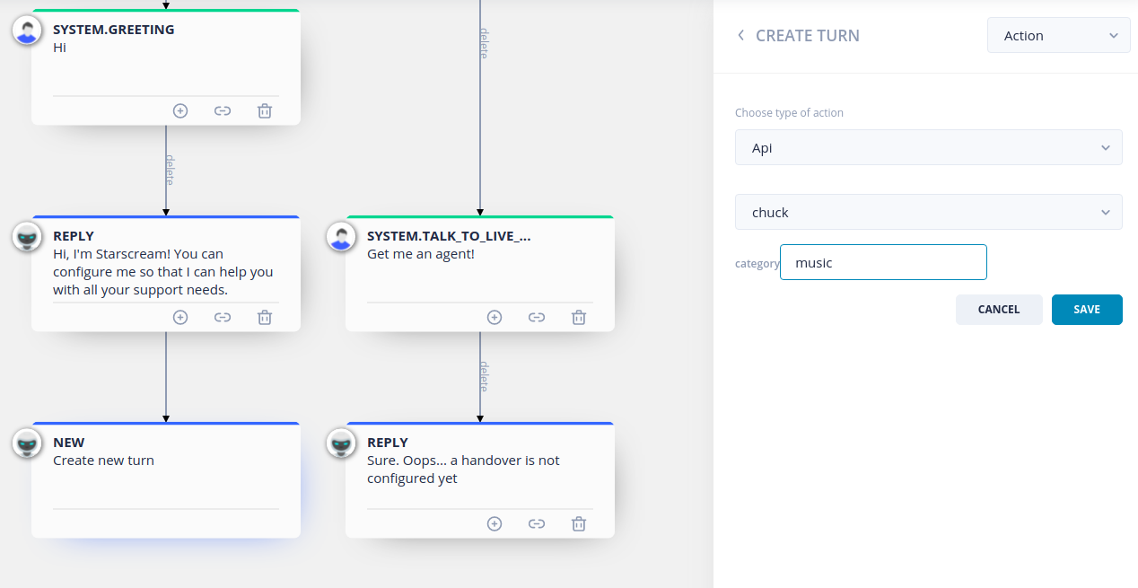Image resolution: width=1138 pixels, height=588 pixels.
Task: Click the CREATE TURN heading
Action: [808, 36]
